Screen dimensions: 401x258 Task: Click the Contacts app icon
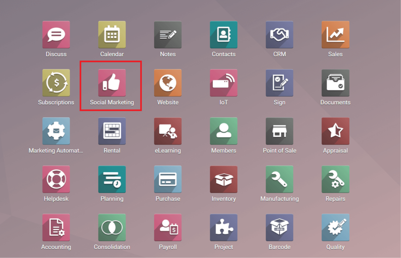224,35
